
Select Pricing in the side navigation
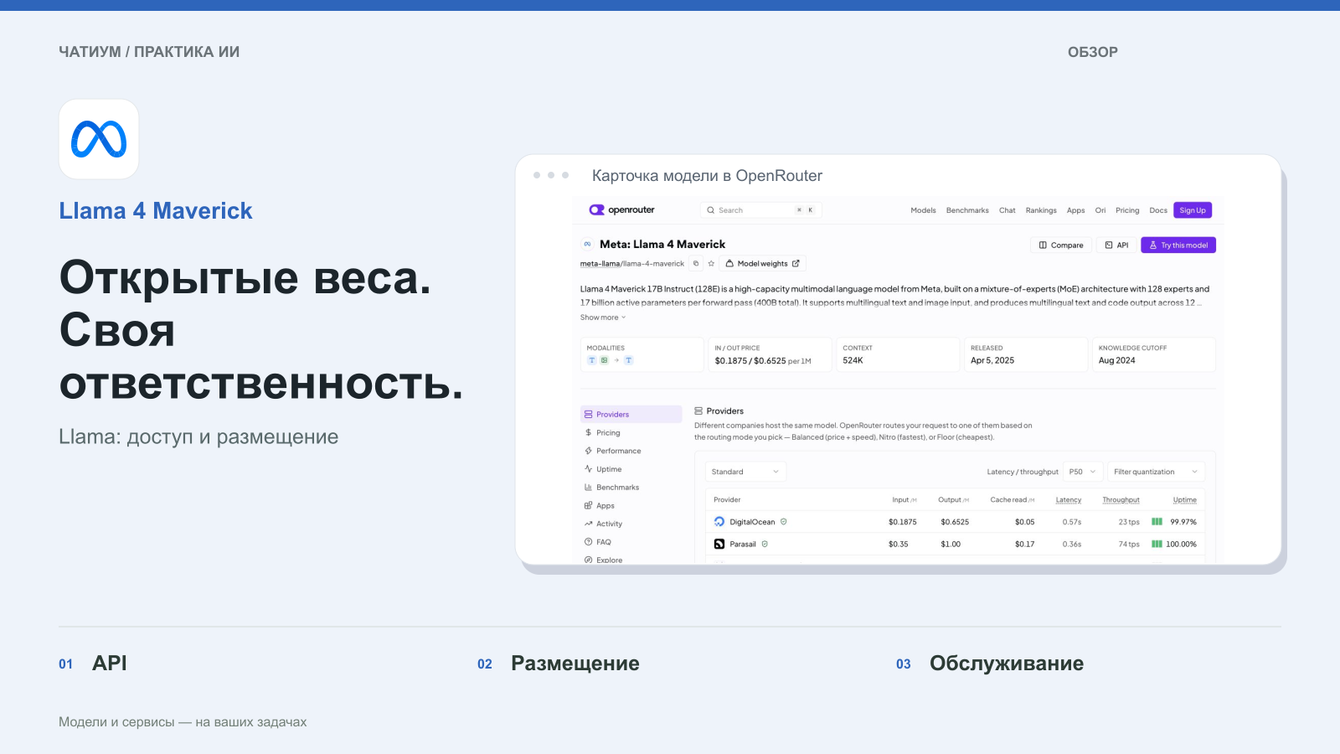[x=631, y=433]
